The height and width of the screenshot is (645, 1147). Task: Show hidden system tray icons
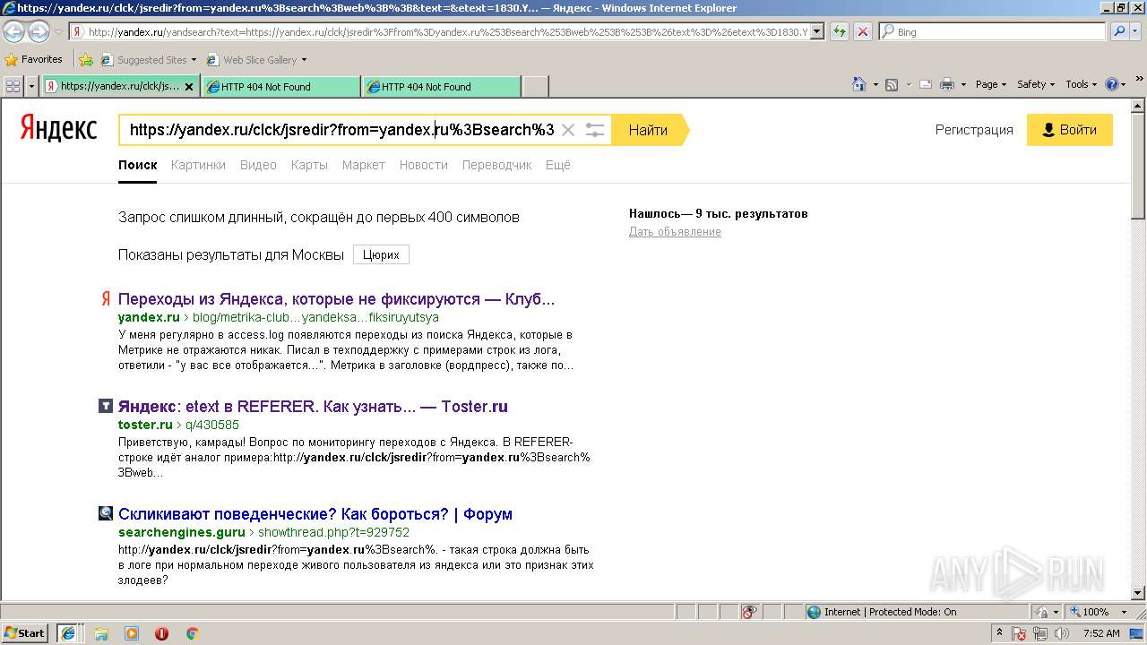(x=999, y=633)
